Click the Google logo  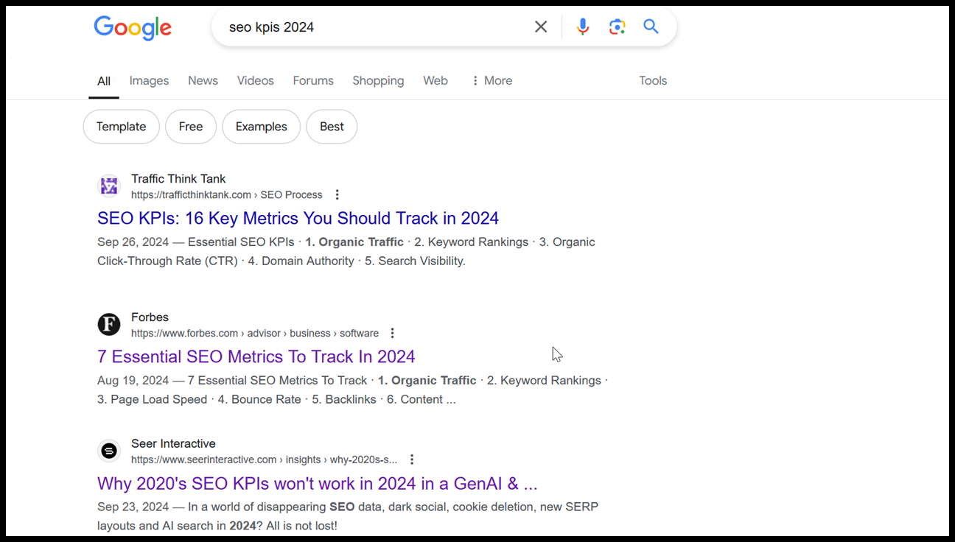coord(133,28)
